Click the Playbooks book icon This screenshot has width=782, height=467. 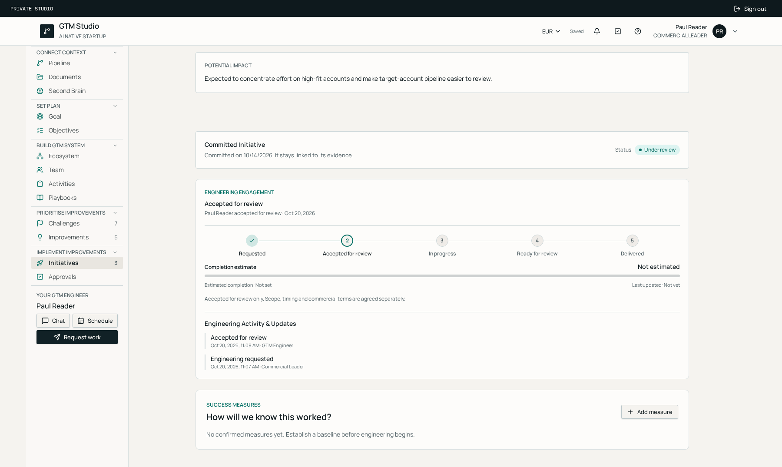click(x=40, y=198)
